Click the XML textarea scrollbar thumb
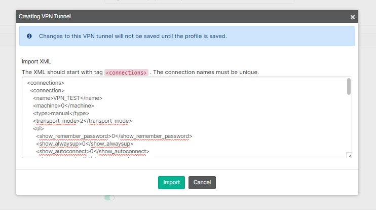This screenshot has height=210, width=376. [x=349, y=86]
